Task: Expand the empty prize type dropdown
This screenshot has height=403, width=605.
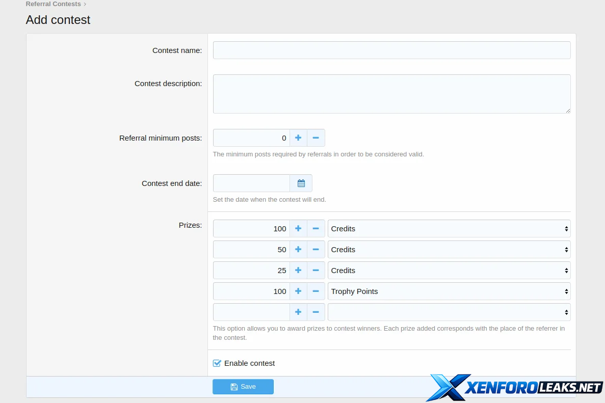Action: click(x=449, y=312)
